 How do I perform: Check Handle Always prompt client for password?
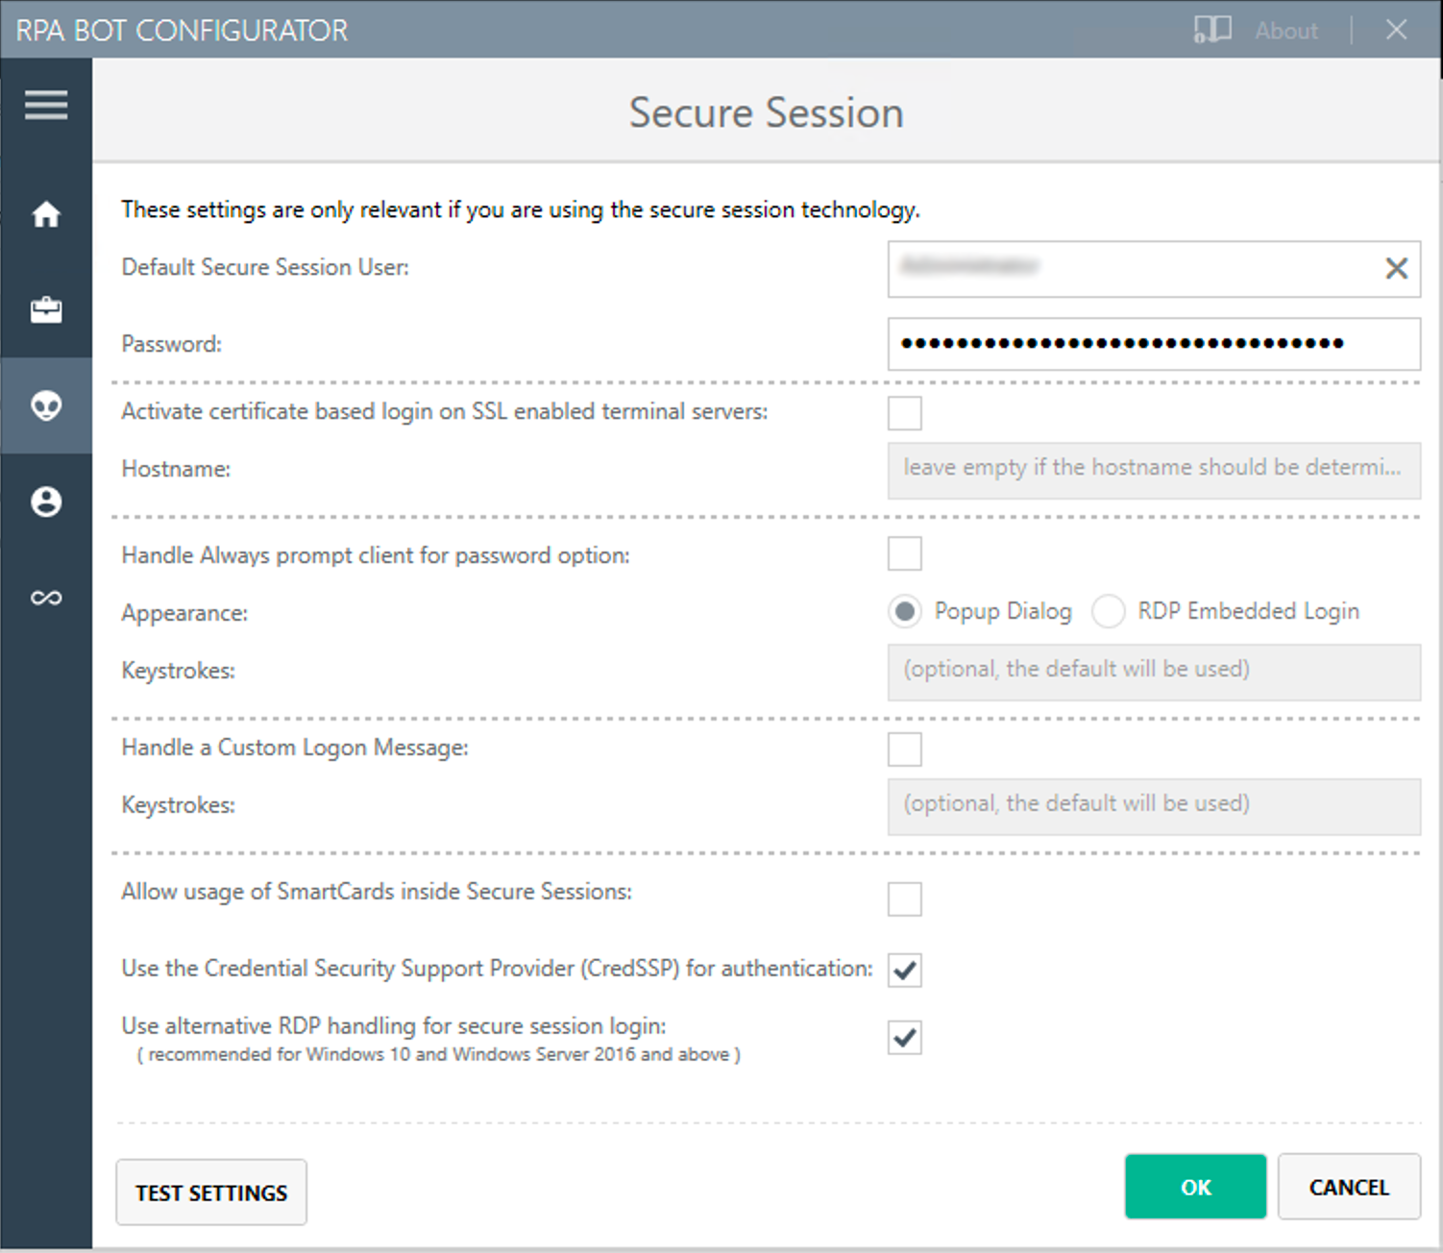click(x=904, y=553)
